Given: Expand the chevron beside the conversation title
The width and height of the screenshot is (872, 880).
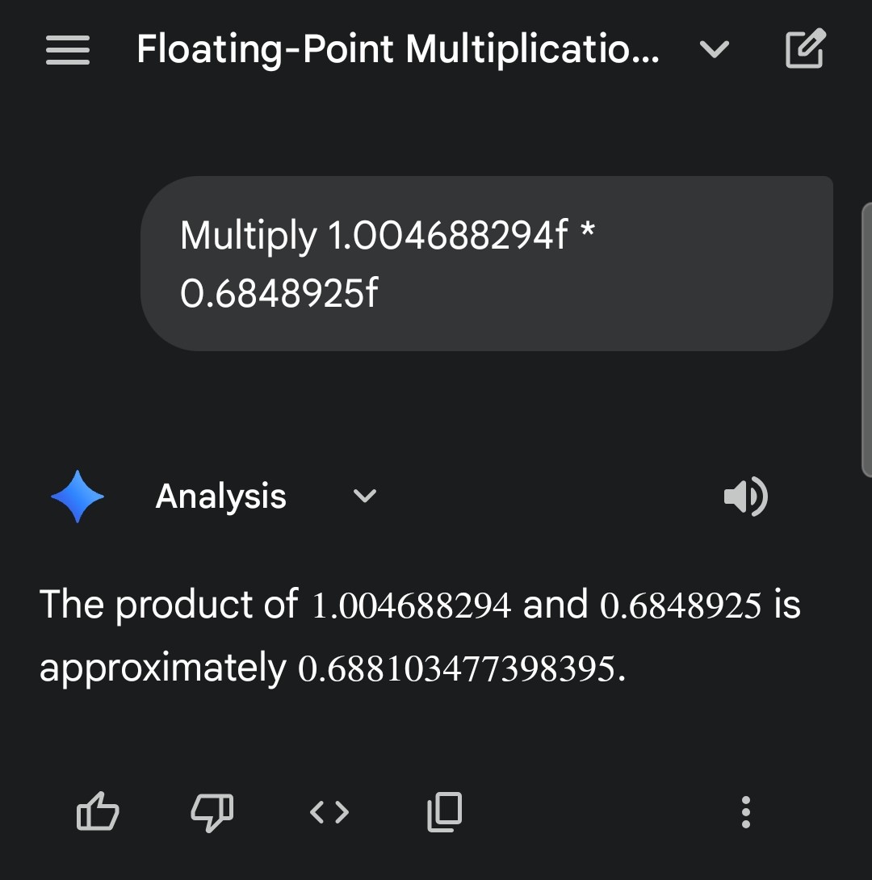Looking at the screenshot, I should coord(714,50).
